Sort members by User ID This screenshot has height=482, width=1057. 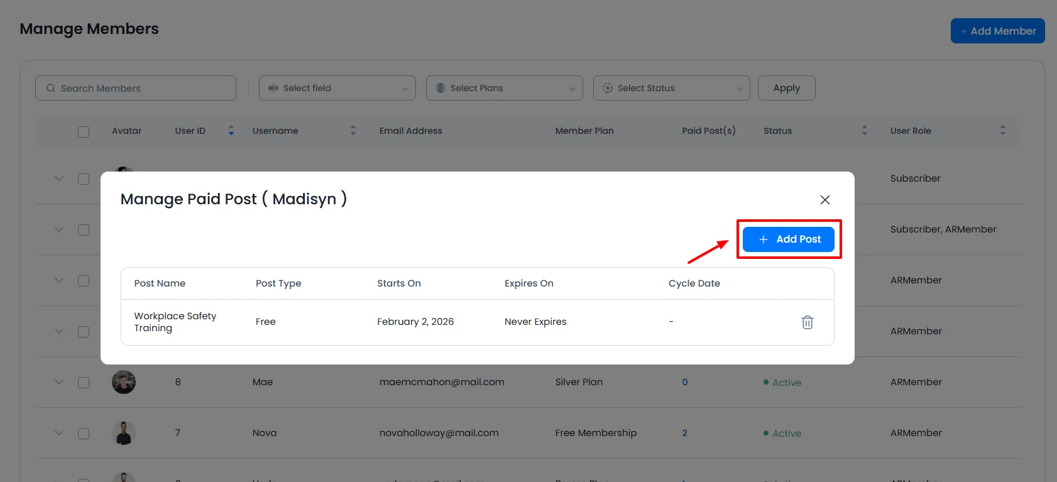tap(231, 131)
